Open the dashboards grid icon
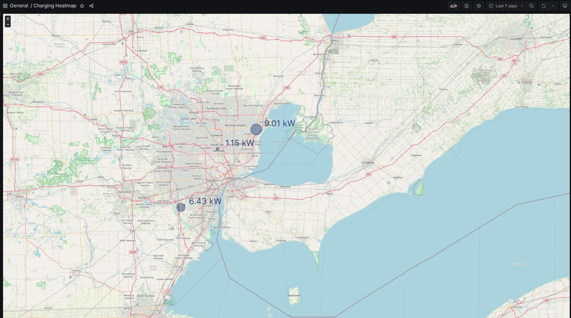Image resolution: width=571 pixels, height=318 pixels. pyautogui.click(x=5, y=6)
